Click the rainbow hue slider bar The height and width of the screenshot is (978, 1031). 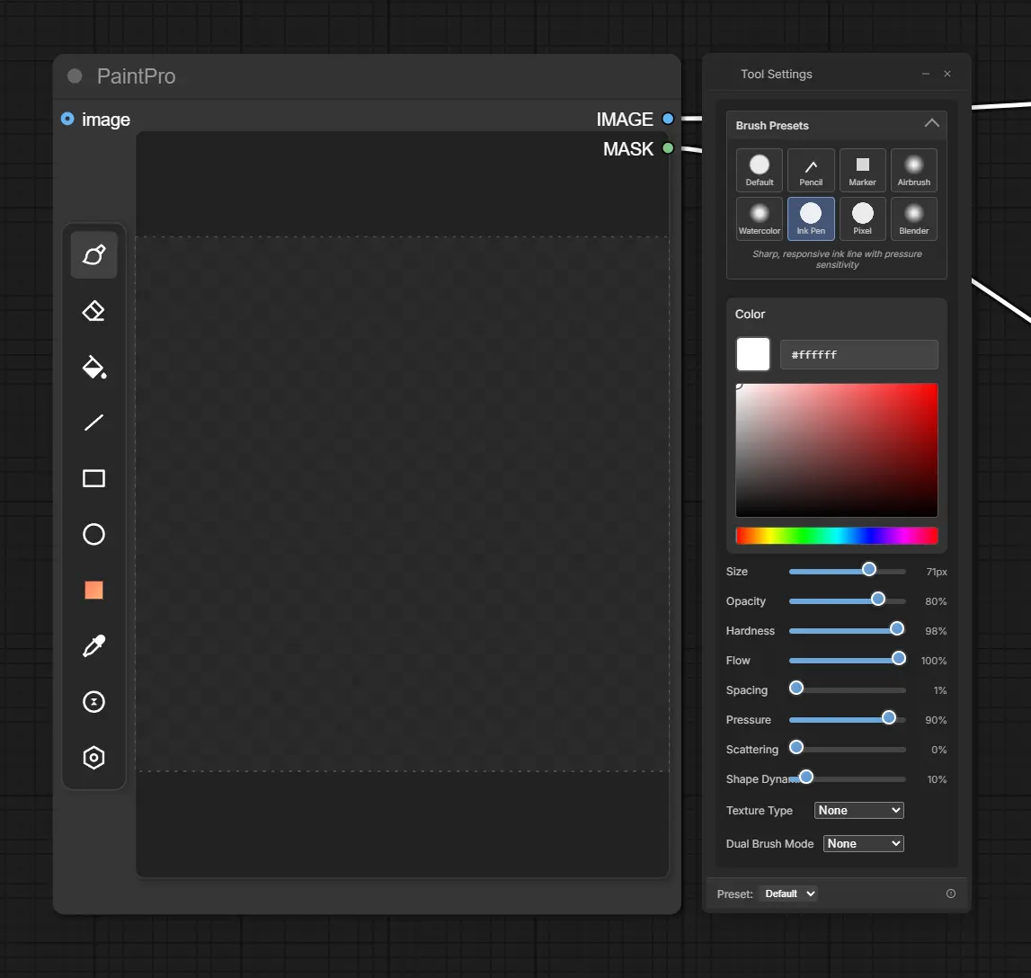(836, 536)
